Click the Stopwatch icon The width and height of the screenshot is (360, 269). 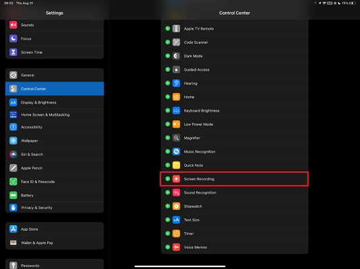(x=176, y=206)
